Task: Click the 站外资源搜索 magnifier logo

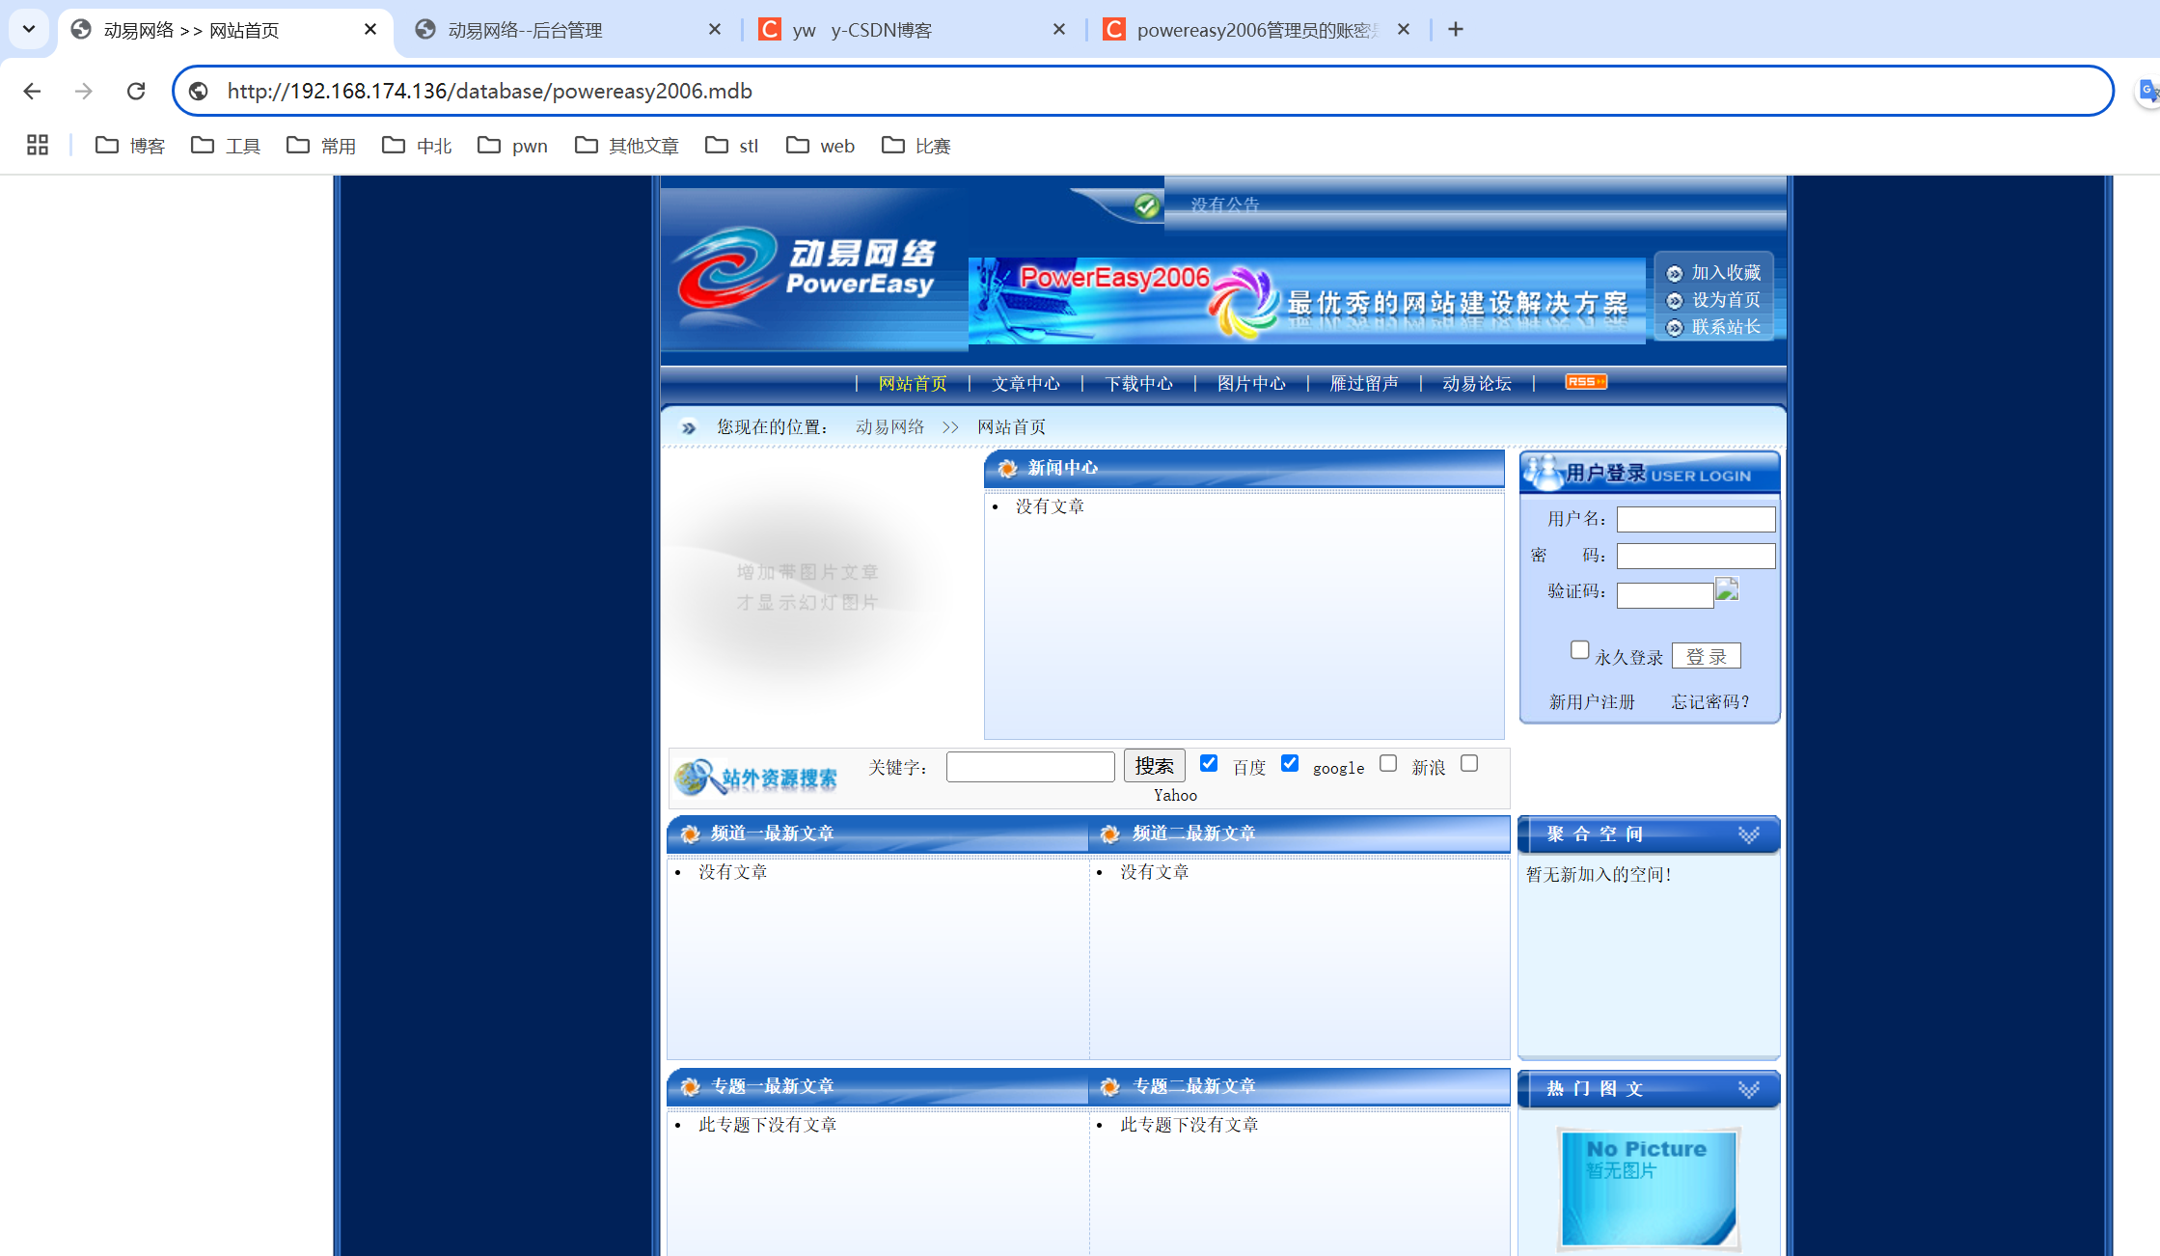Action: point(755,778)
